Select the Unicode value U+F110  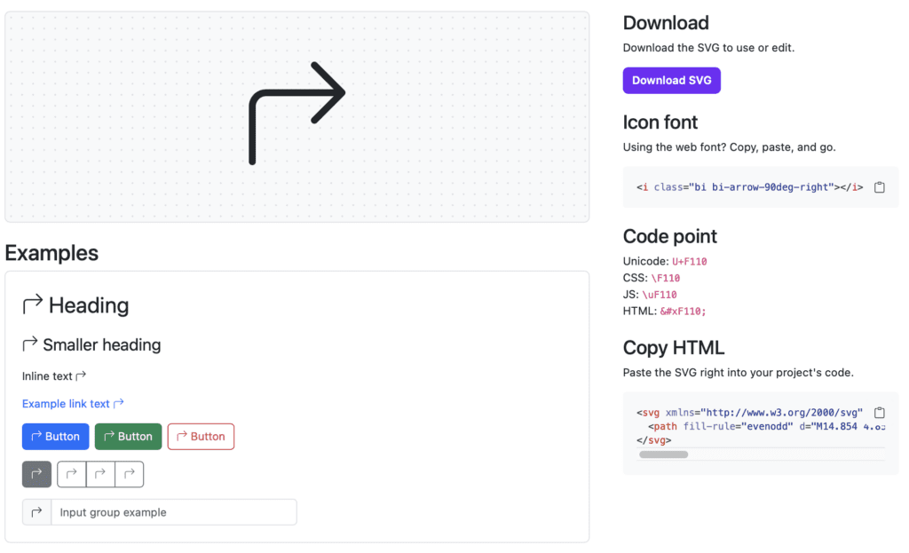click(689, 262)
